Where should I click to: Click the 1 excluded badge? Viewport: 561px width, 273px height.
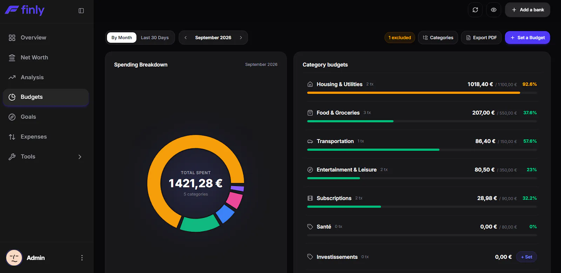tap(400, 38)
